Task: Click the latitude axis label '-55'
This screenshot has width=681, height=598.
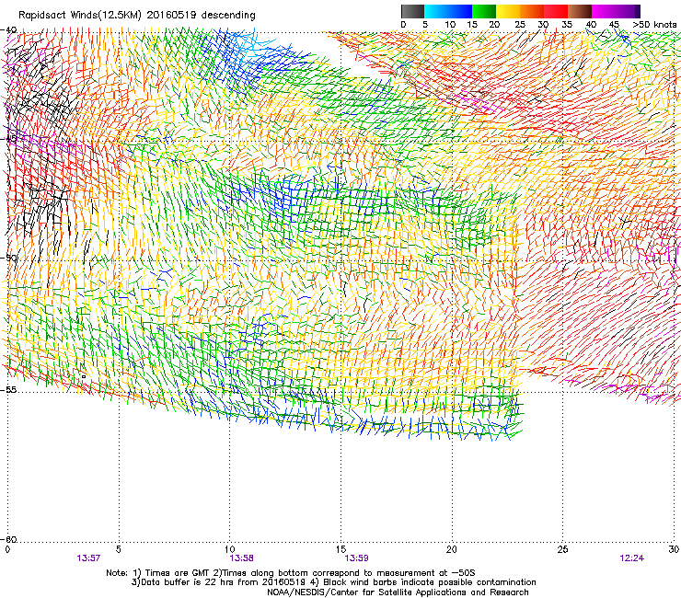Action: click(9, 390)
